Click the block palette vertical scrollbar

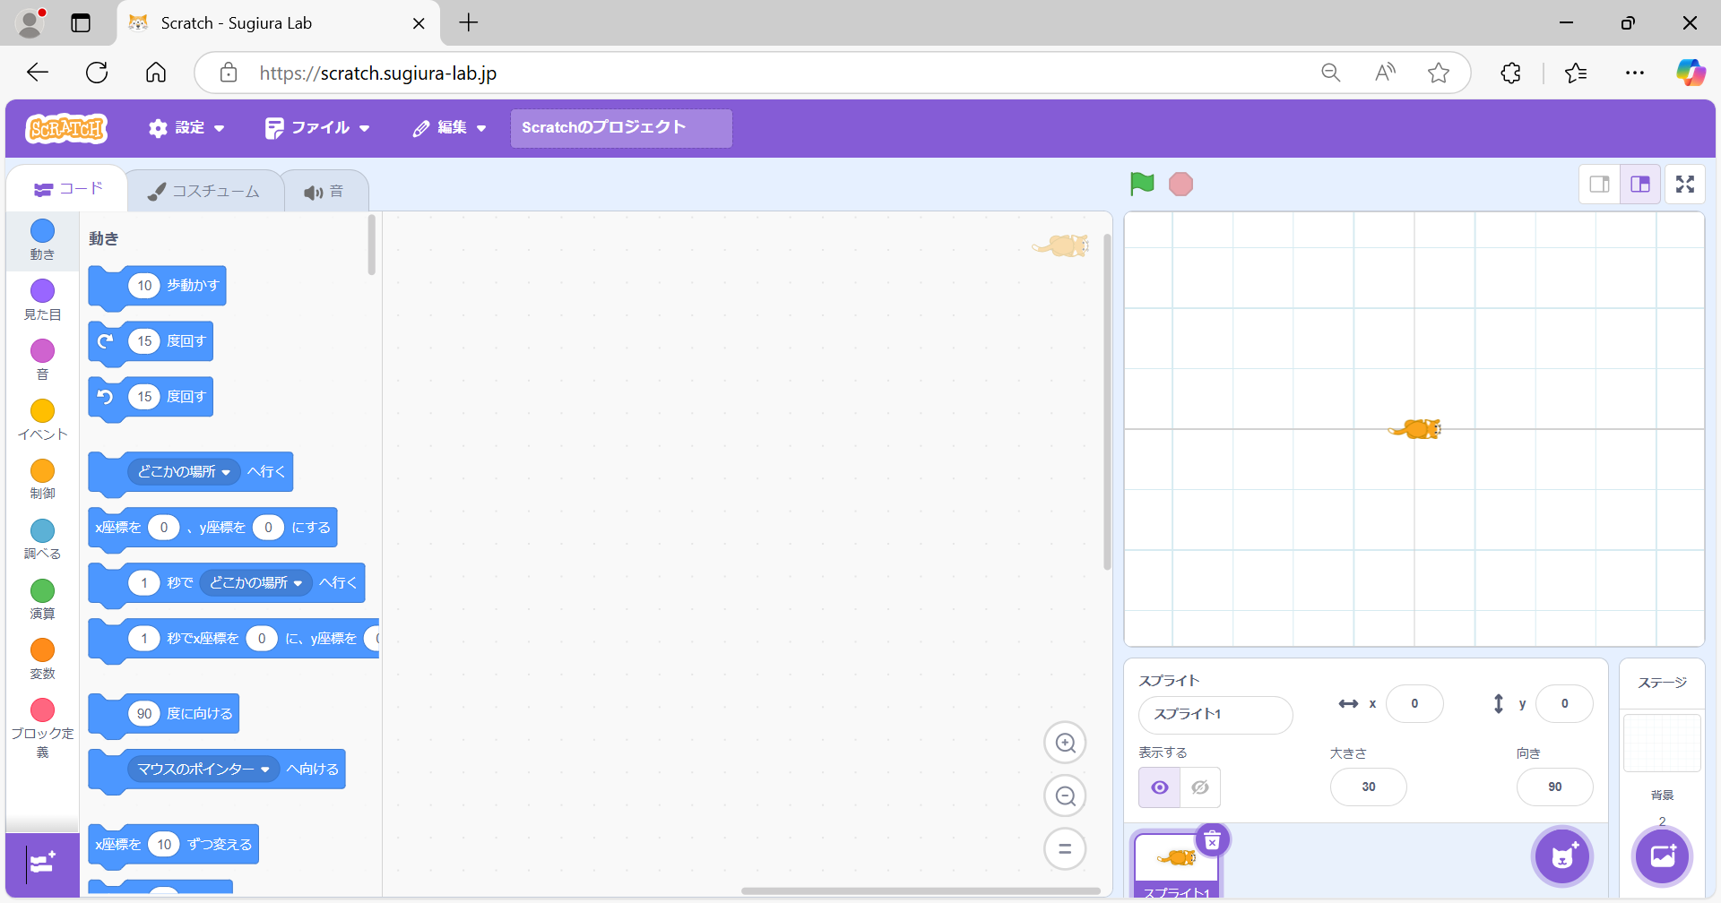pyautogui.click(x=372, y=245)
